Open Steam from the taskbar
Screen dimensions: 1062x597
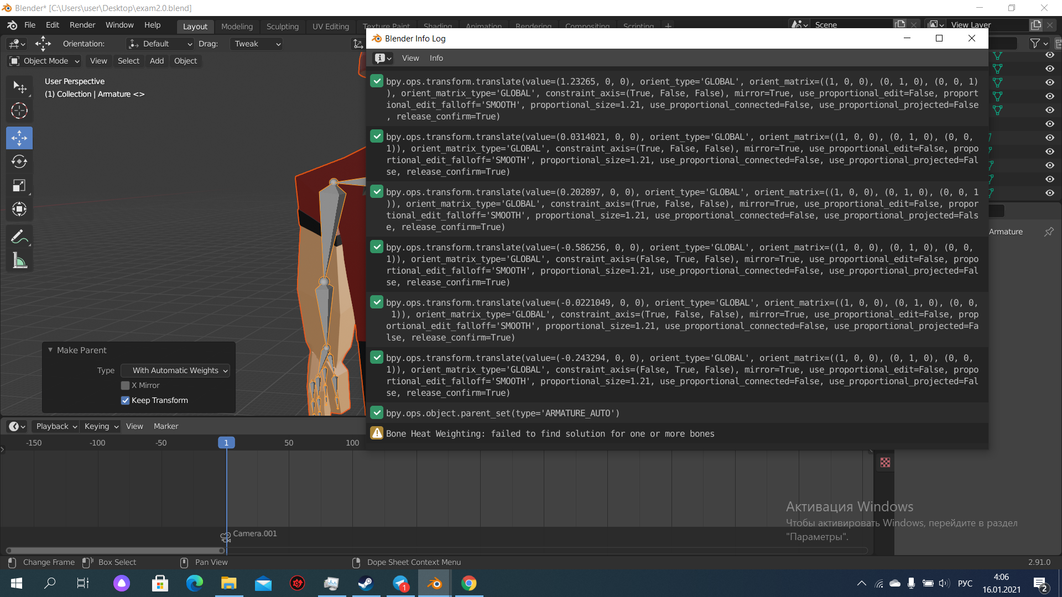click(x=366, y=583)
